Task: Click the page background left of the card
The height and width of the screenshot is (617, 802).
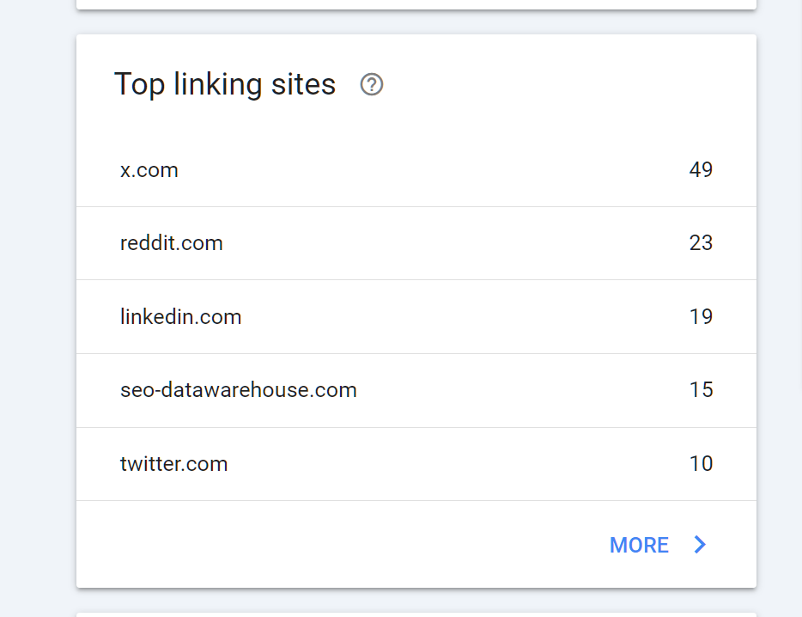Action: click(x=38, y=309)
